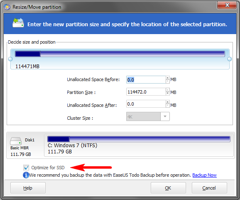The width and height of the screenshot is (240, 200).
Task: Click the resize partition header icon
Action: point(18,23)
